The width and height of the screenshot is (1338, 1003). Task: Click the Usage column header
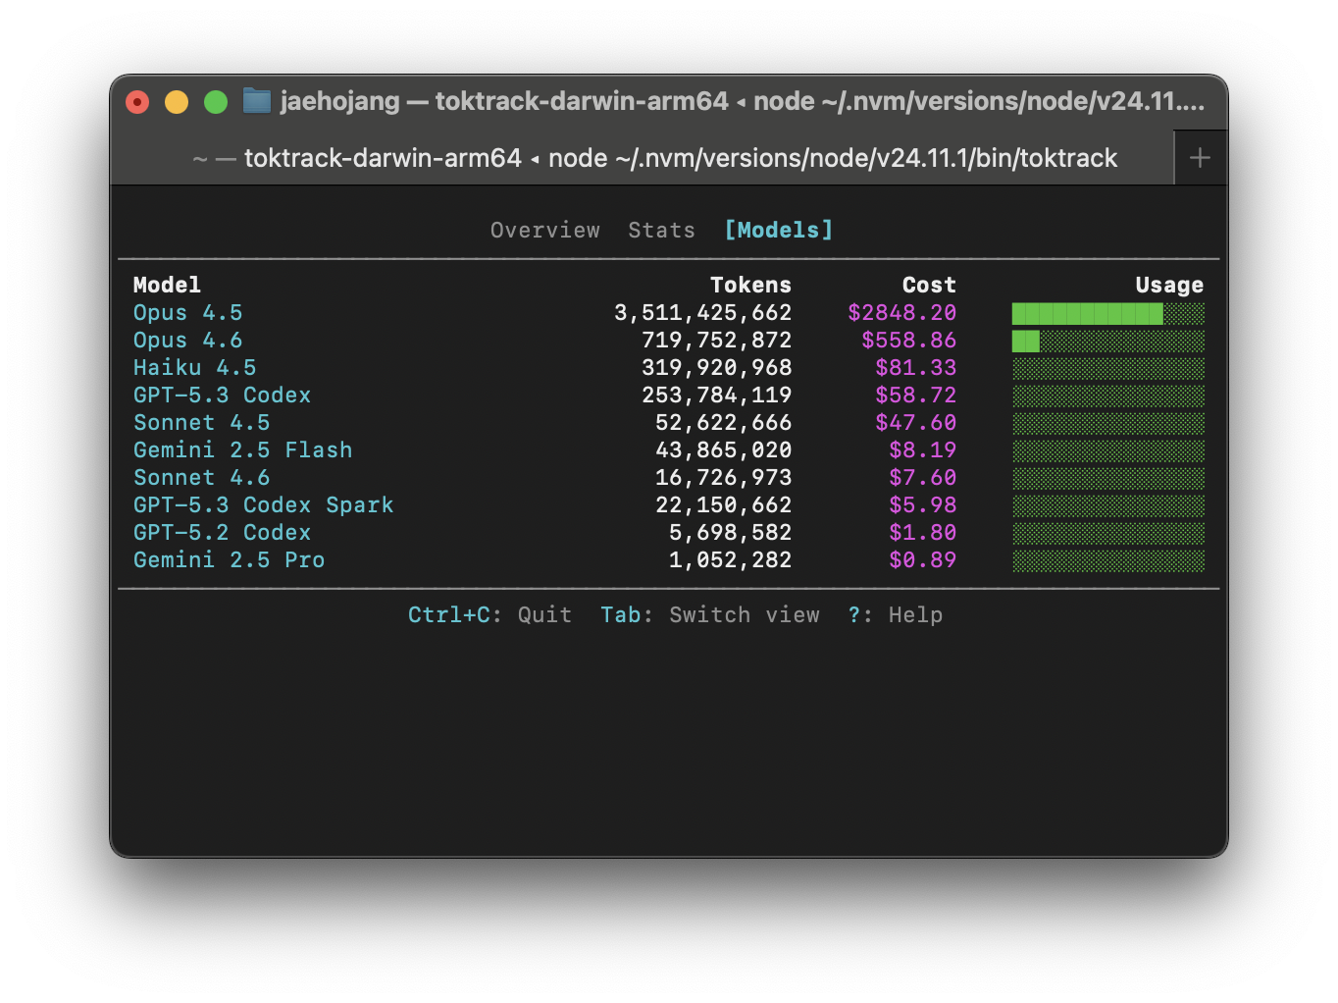[x=1169, y=285]
